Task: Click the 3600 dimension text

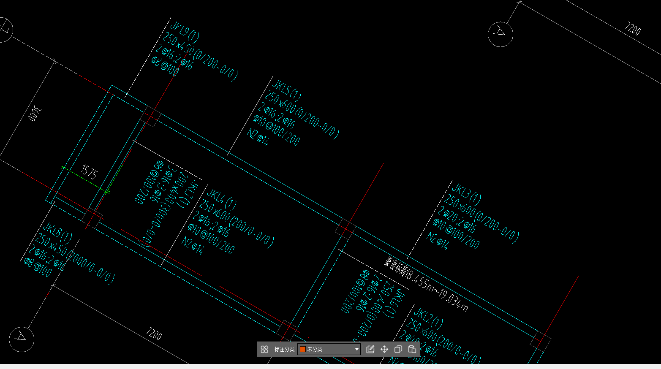Action: [35, 114]
